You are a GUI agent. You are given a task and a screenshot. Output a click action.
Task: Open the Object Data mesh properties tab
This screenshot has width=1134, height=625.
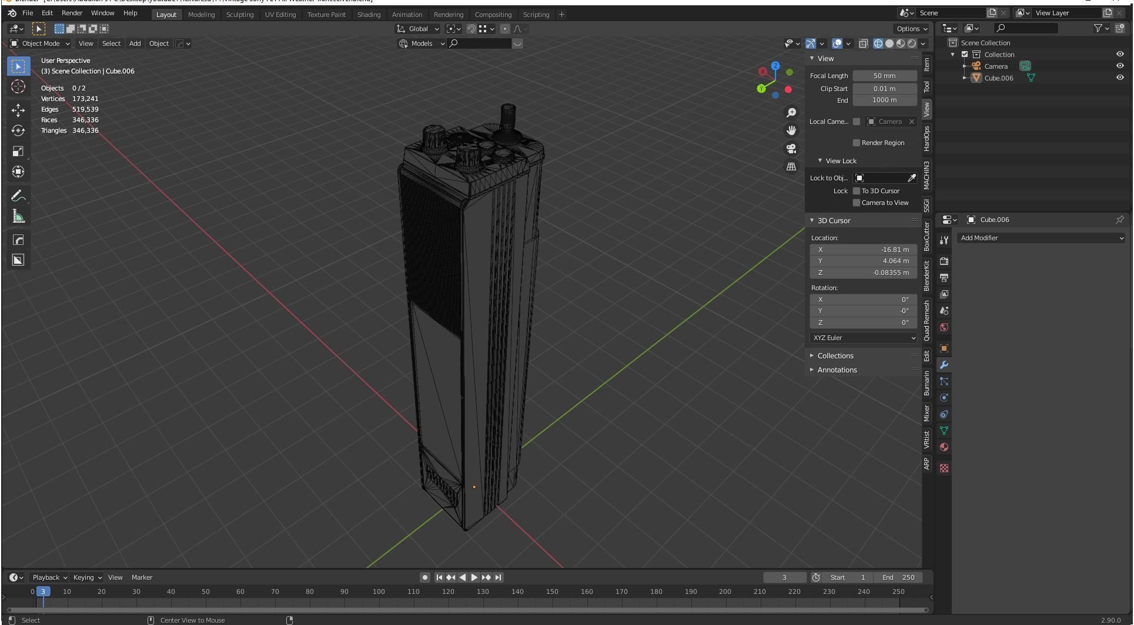point(944,431)
